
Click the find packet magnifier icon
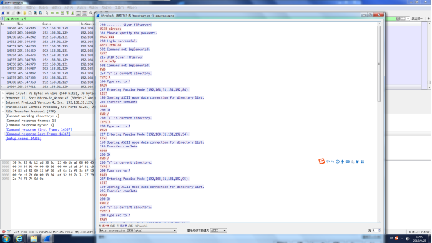47,13
